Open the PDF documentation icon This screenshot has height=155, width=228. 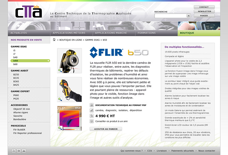click(91, 105)
